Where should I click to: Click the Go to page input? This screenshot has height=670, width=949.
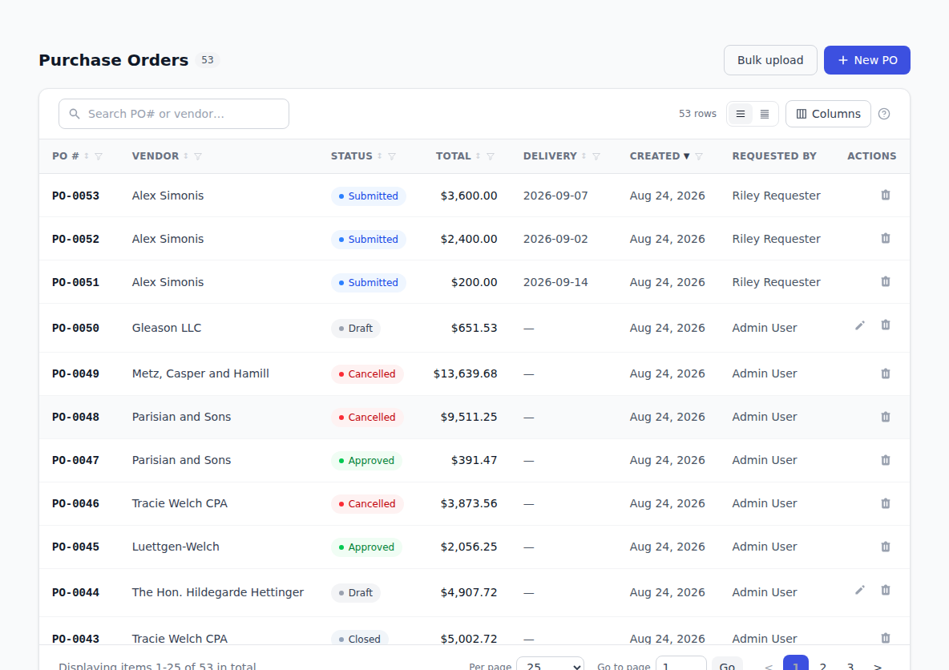coord(680,664)
